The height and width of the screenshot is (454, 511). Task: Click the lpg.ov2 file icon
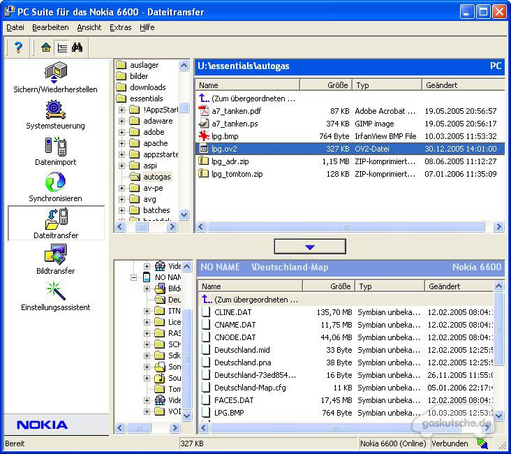pyautogui.click(x=204, y=149)
